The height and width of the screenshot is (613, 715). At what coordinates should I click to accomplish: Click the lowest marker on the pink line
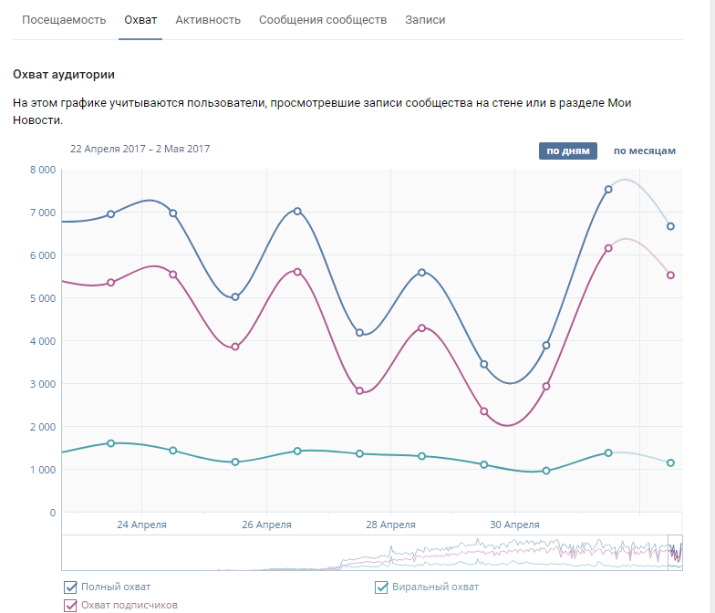[484, 411]
